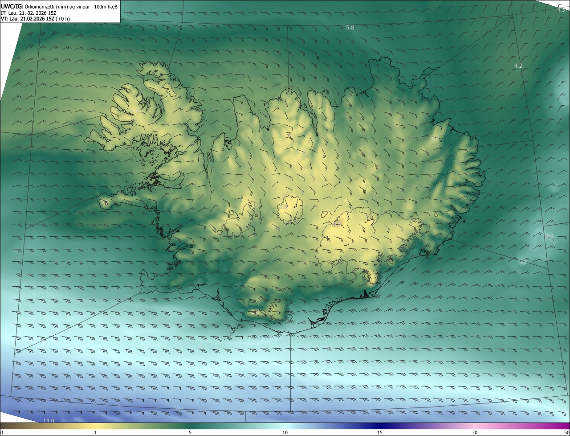
Task: Click the "30" tick on the color scale
Action: coord(475,432)
